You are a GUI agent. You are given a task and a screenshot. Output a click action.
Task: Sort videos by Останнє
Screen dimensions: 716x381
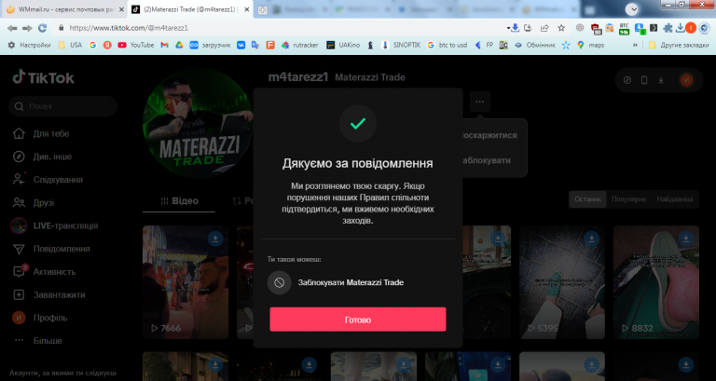tap(587, 199)
